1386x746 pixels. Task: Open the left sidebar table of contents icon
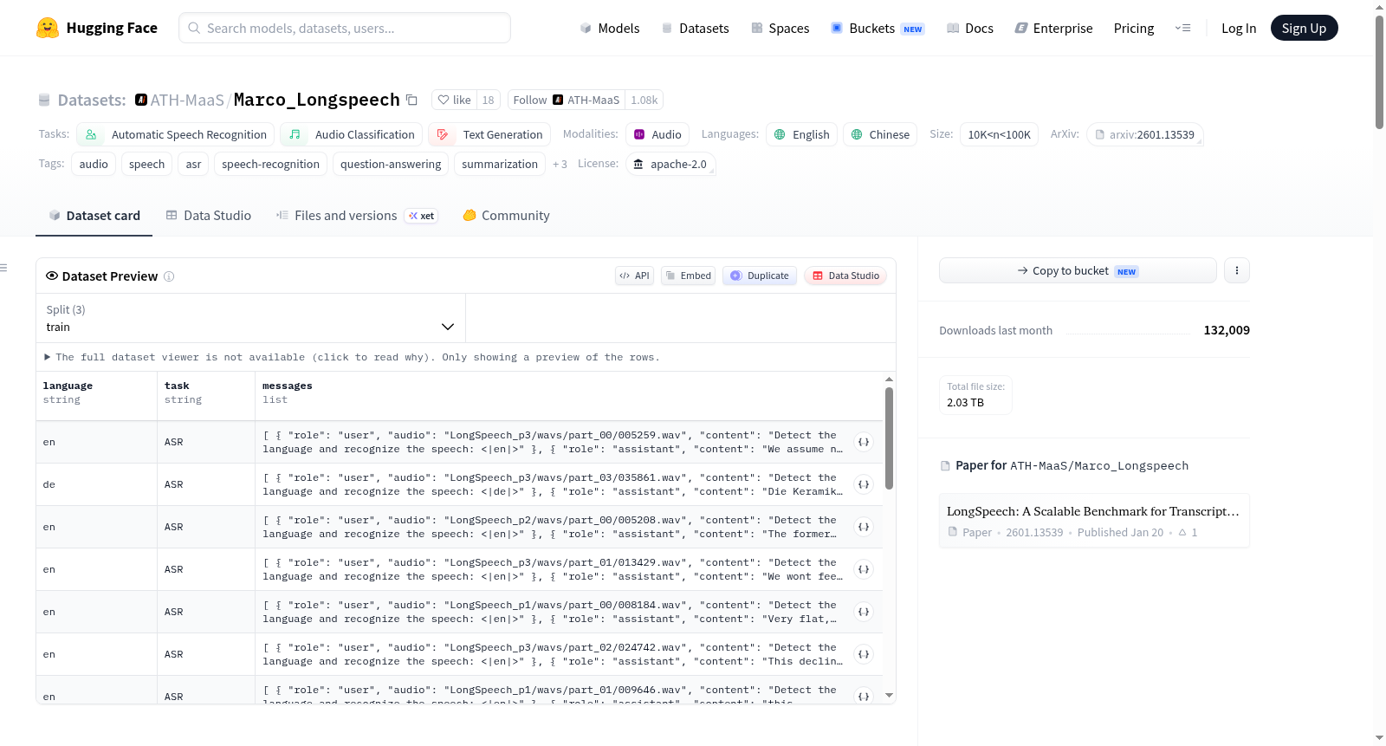pyautogui.click(x=3, y=268)
